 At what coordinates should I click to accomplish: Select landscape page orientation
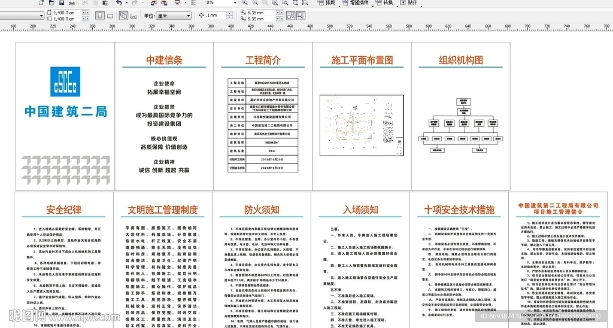coord(110,16)
